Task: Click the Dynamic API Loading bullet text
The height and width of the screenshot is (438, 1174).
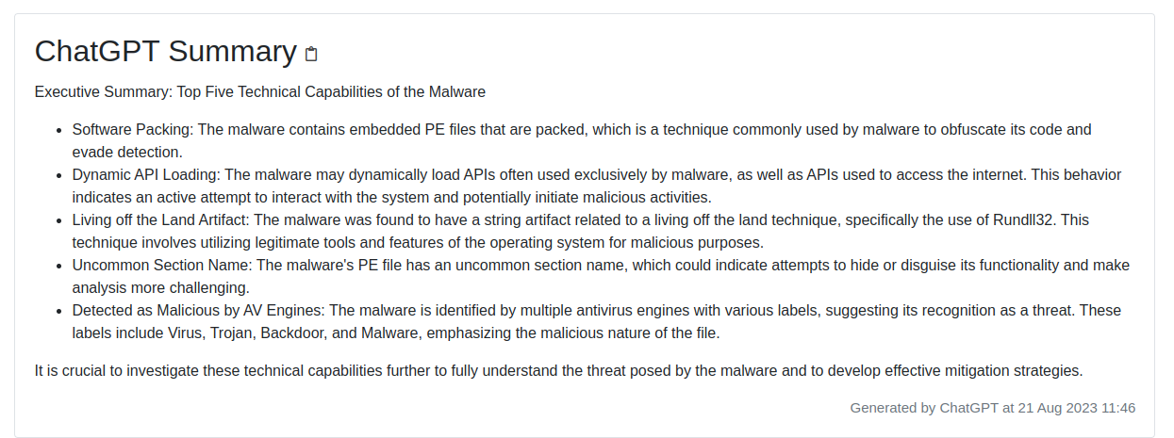Action: (597, 186)
